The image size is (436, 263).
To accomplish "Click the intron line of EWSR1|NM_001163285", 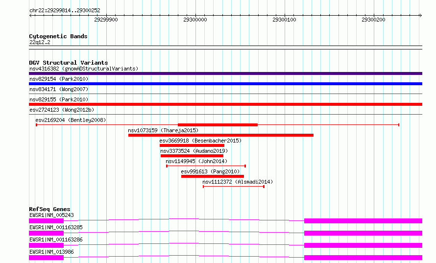I will point(184,231).
